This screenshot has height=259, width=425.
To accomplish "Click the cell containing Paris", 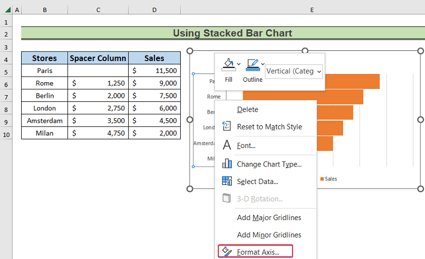I will click(45, 70).
